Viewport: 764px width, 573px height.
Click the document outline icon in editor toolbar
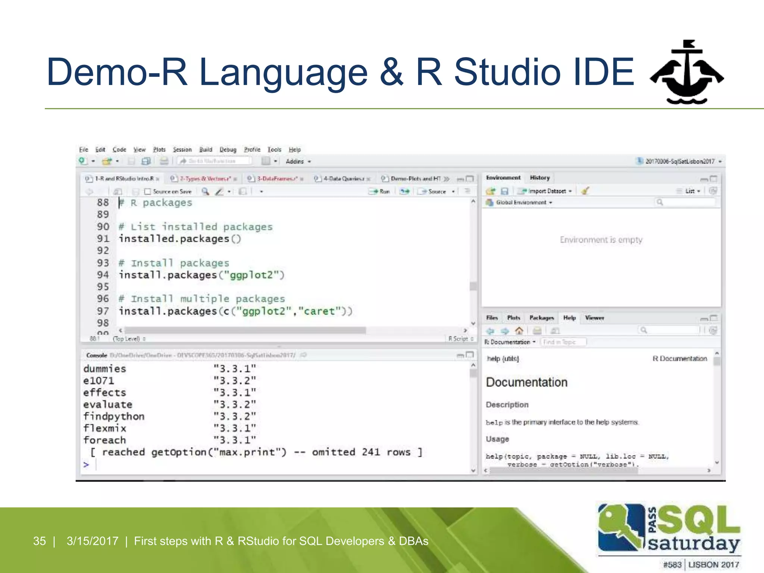point(467,191)
